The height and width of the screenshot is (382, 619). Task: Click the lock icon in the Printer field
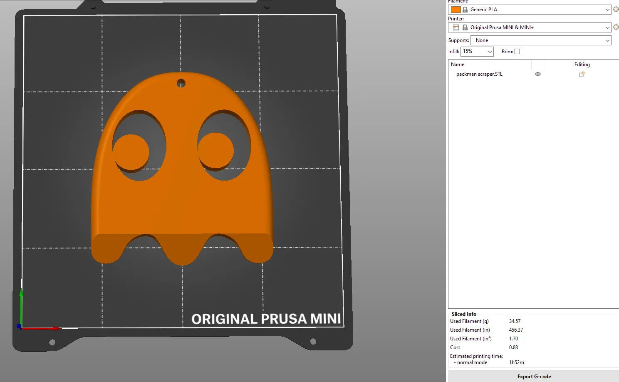(x=465, y=27)
